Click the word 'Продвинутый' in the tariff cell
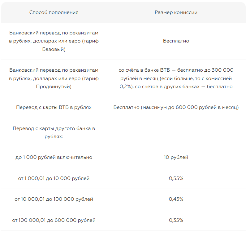The width and height of the screenshot is (250, 233). tap(54, 87)
